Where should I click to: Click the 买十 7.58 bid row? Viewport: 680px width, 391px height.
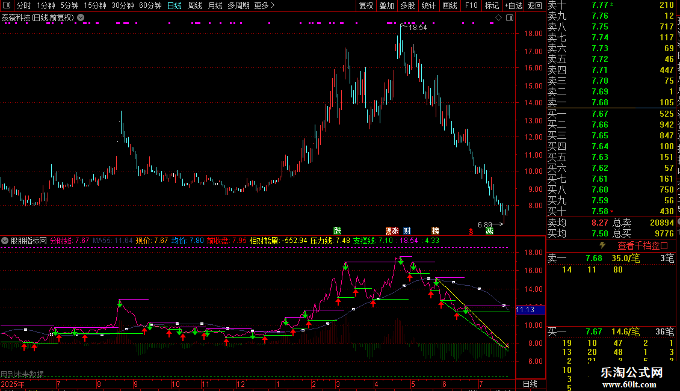click(x=611, y=211)
